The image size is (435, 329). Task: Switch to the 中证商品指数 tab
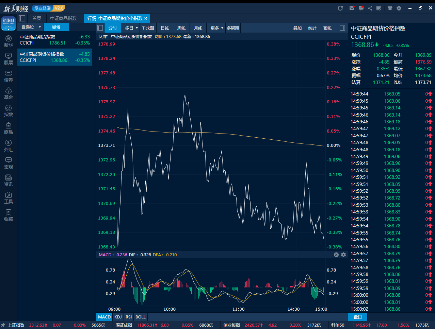63,18
